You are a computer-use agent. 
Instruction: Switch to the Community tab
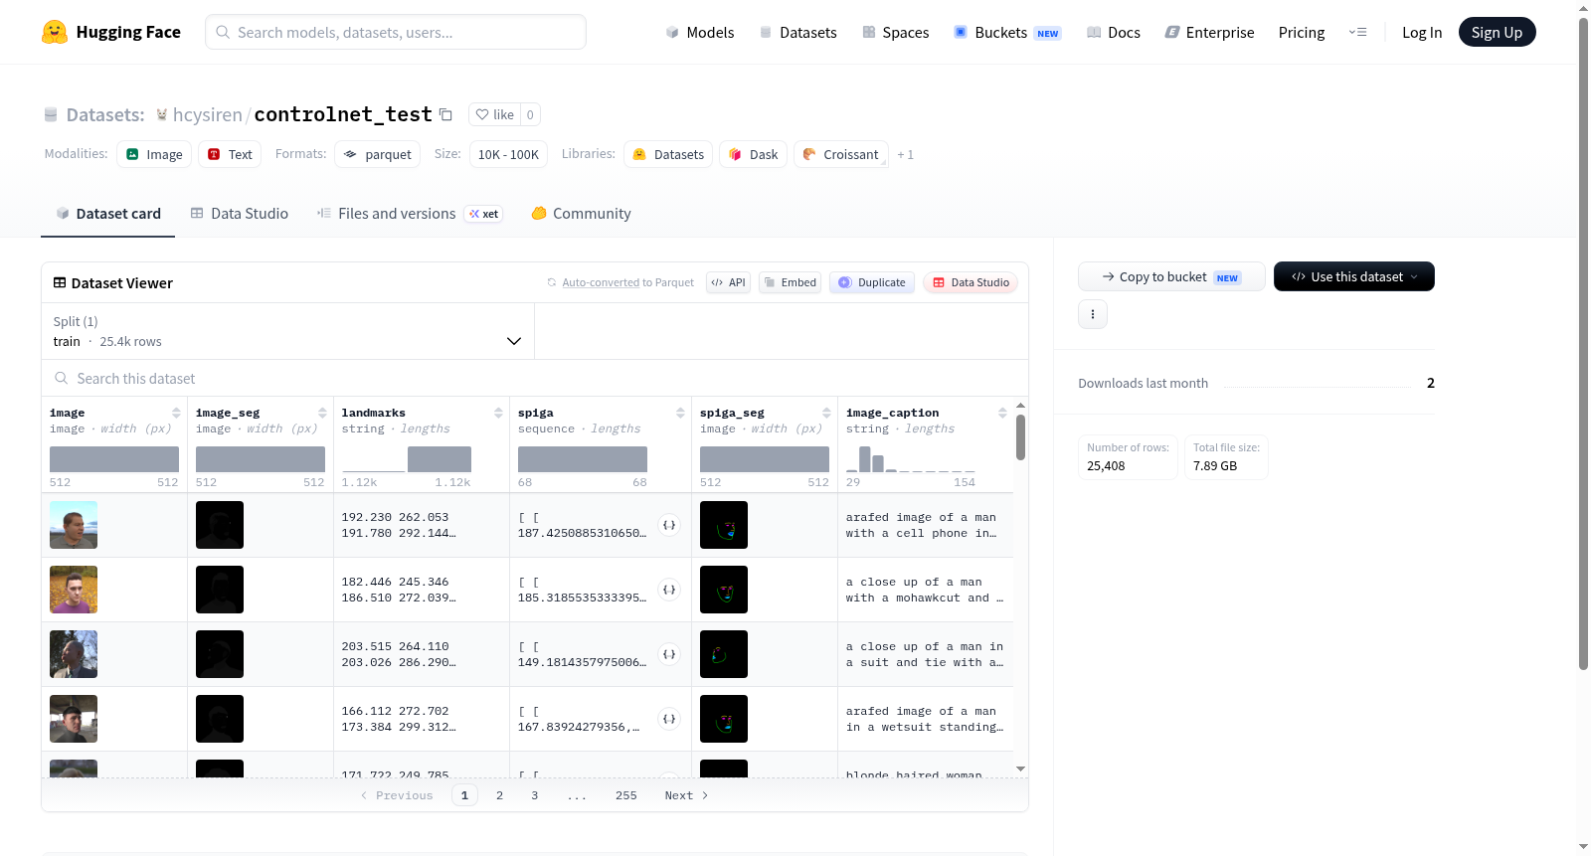tap(582, 214)
